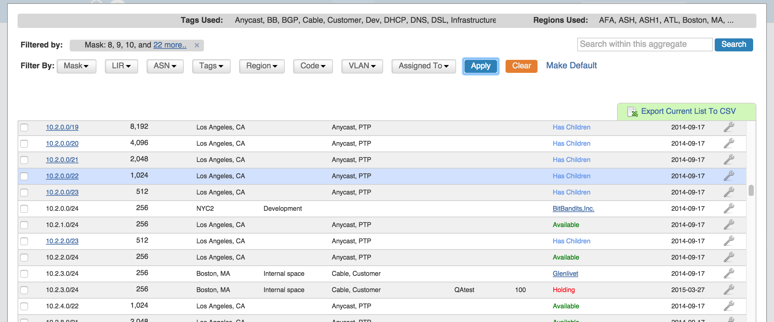This screenshot has height=322, width=774.
Task: Click the CSV export spreadsheet icon
Action: [632, 112]
